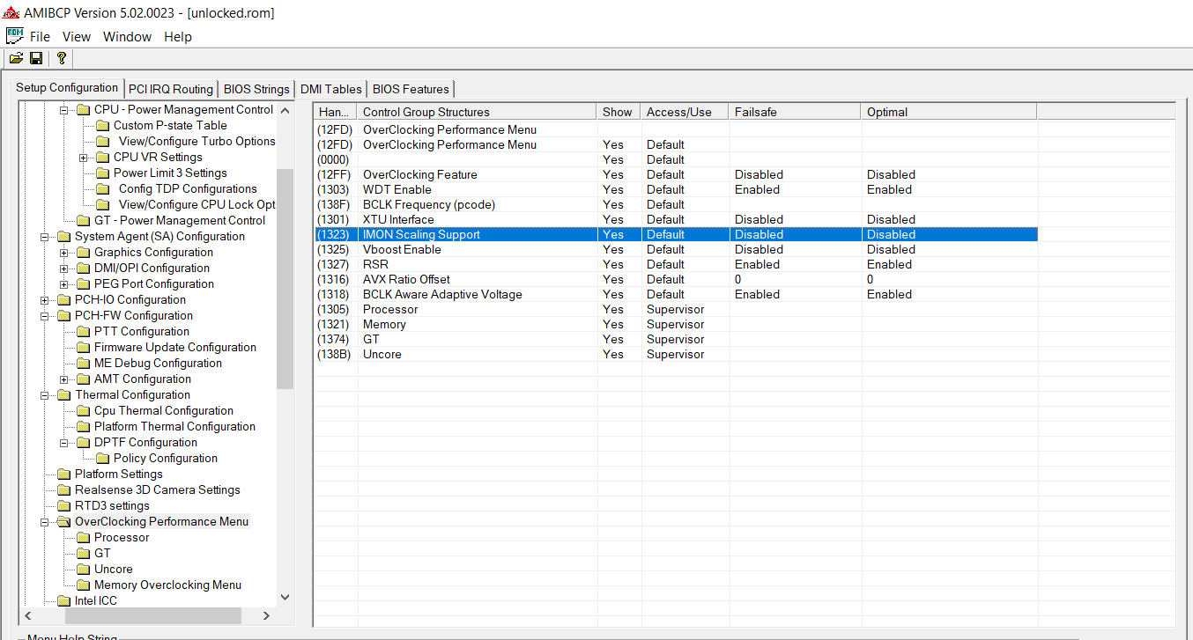Screen dimensions: 1193x640
Task: Select Config TDP Configurations tree item
Action: tap(188, 188)
